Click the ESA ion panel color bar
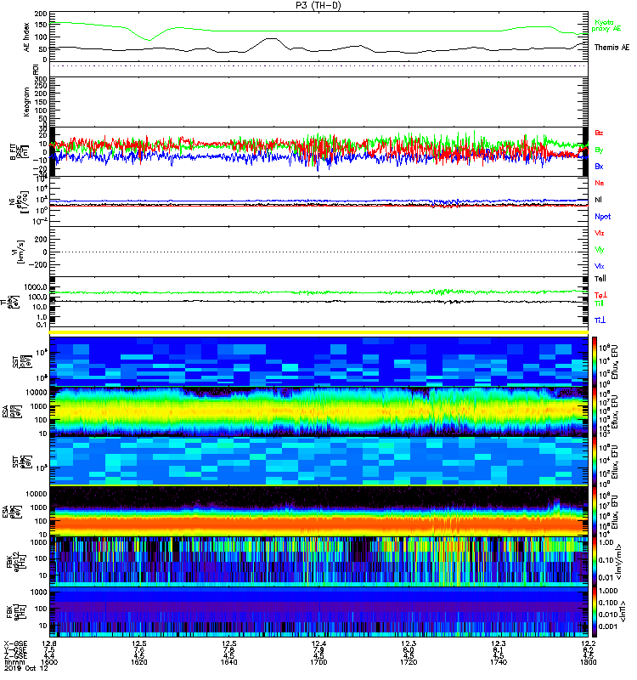 coord(594,411)
